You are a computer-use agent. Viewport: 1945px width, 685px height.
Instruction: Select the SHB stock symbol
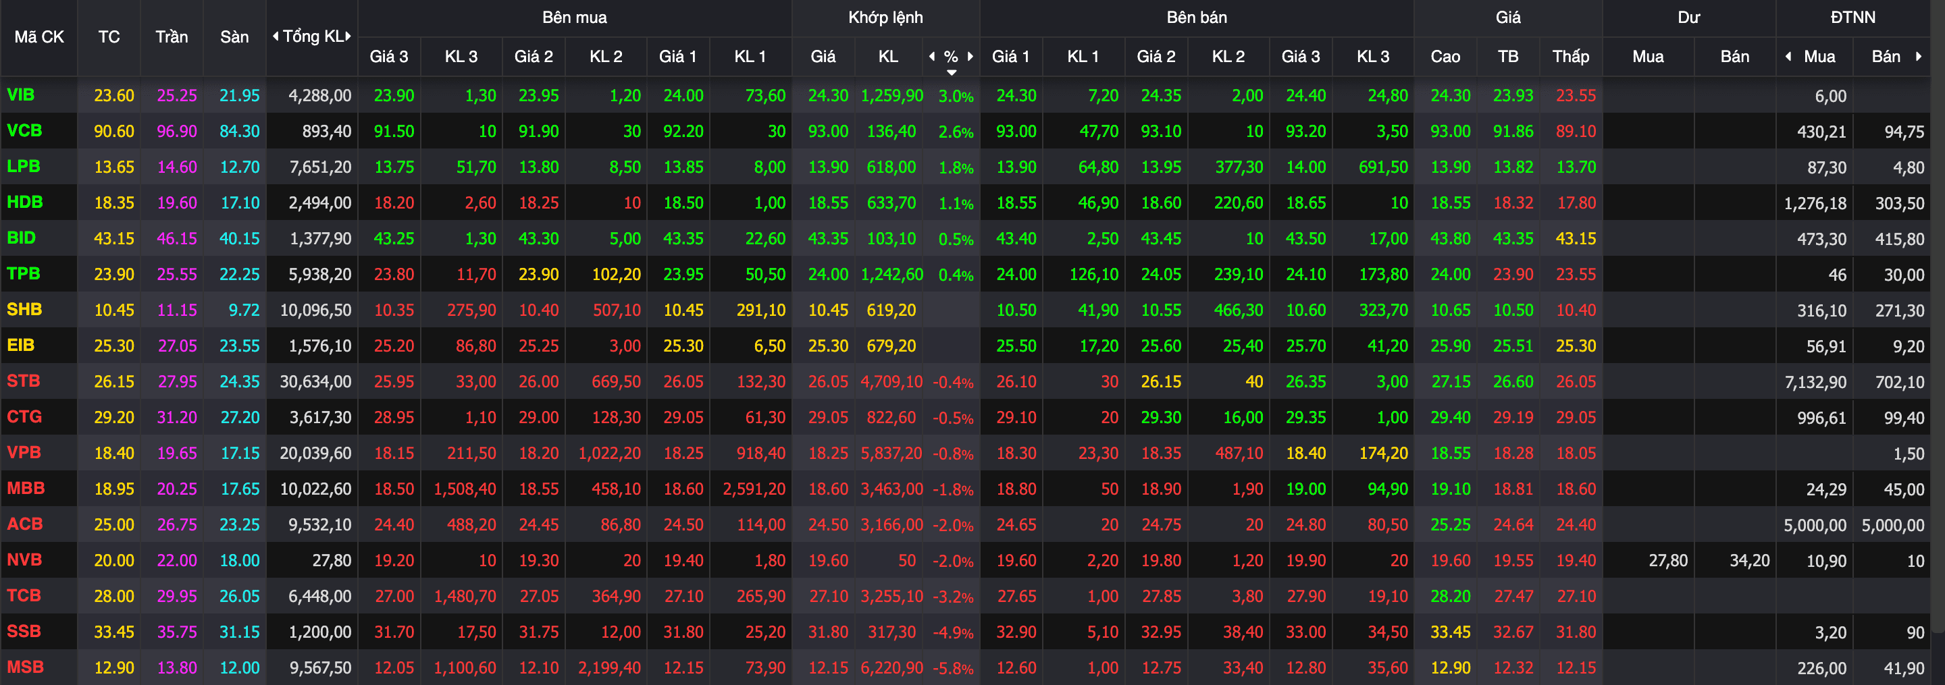tap(24, 309)
